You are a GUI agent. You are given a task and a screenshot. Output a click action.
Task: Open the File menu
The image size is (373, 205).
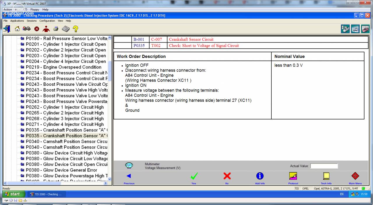[x=6, y=21]
